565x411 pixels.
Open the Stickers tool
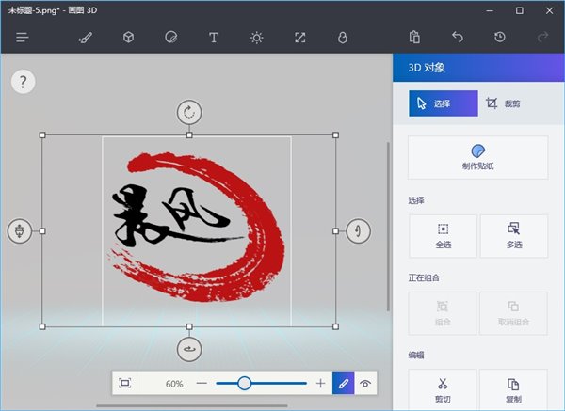point(170,38)
